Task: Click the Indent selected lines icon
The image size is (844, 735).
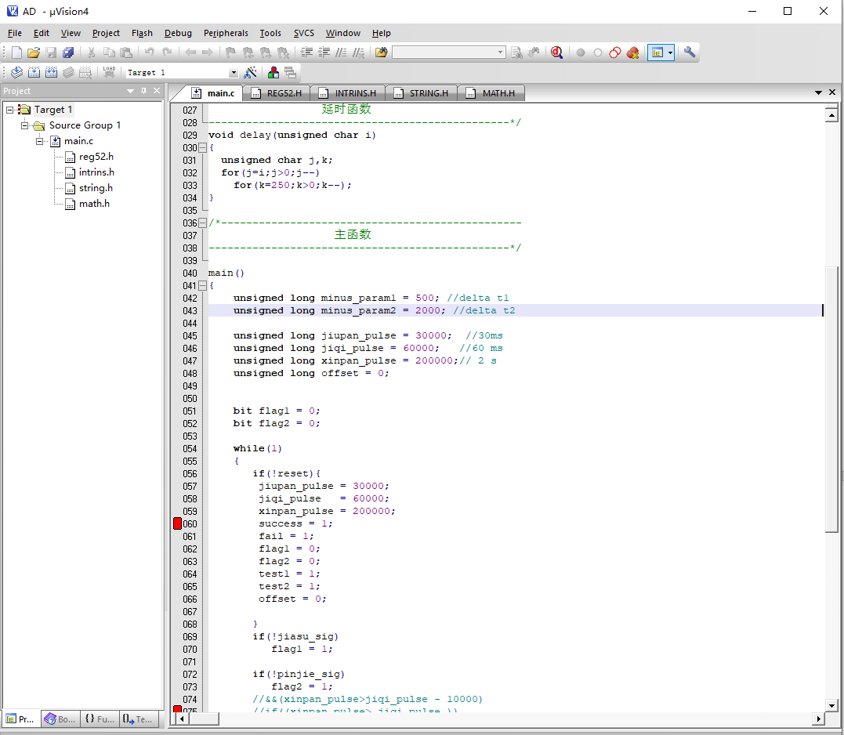Action: coord(307,52)
